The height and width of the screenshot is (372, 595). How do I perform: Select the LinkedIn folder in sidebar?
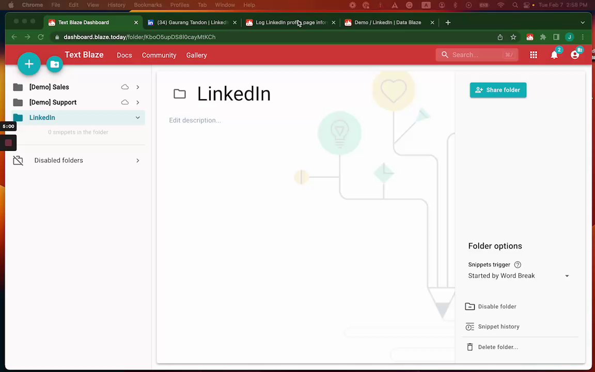pyautogui.click(x=78, y=118)
